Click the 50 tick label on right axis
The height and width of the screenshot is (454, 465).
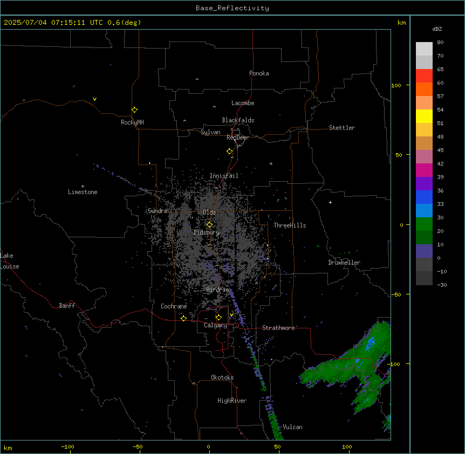click(399, 155)
